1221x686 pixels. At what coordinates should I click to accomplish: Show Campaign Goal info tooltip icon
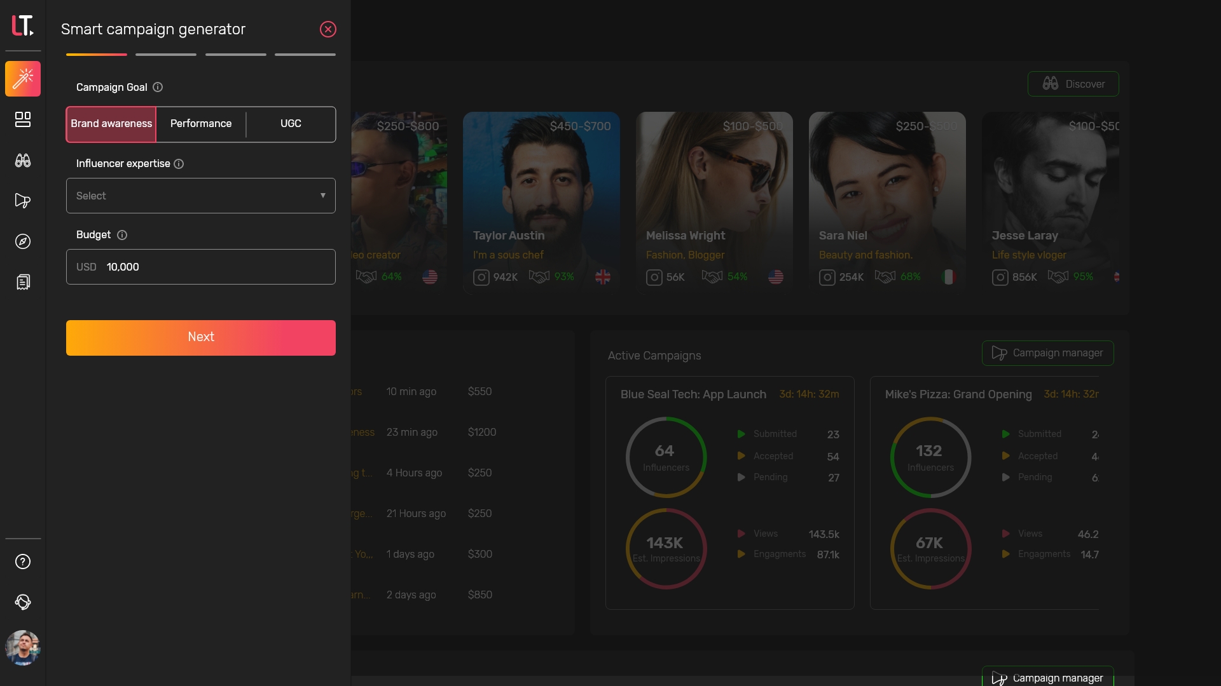pos(158,87)
